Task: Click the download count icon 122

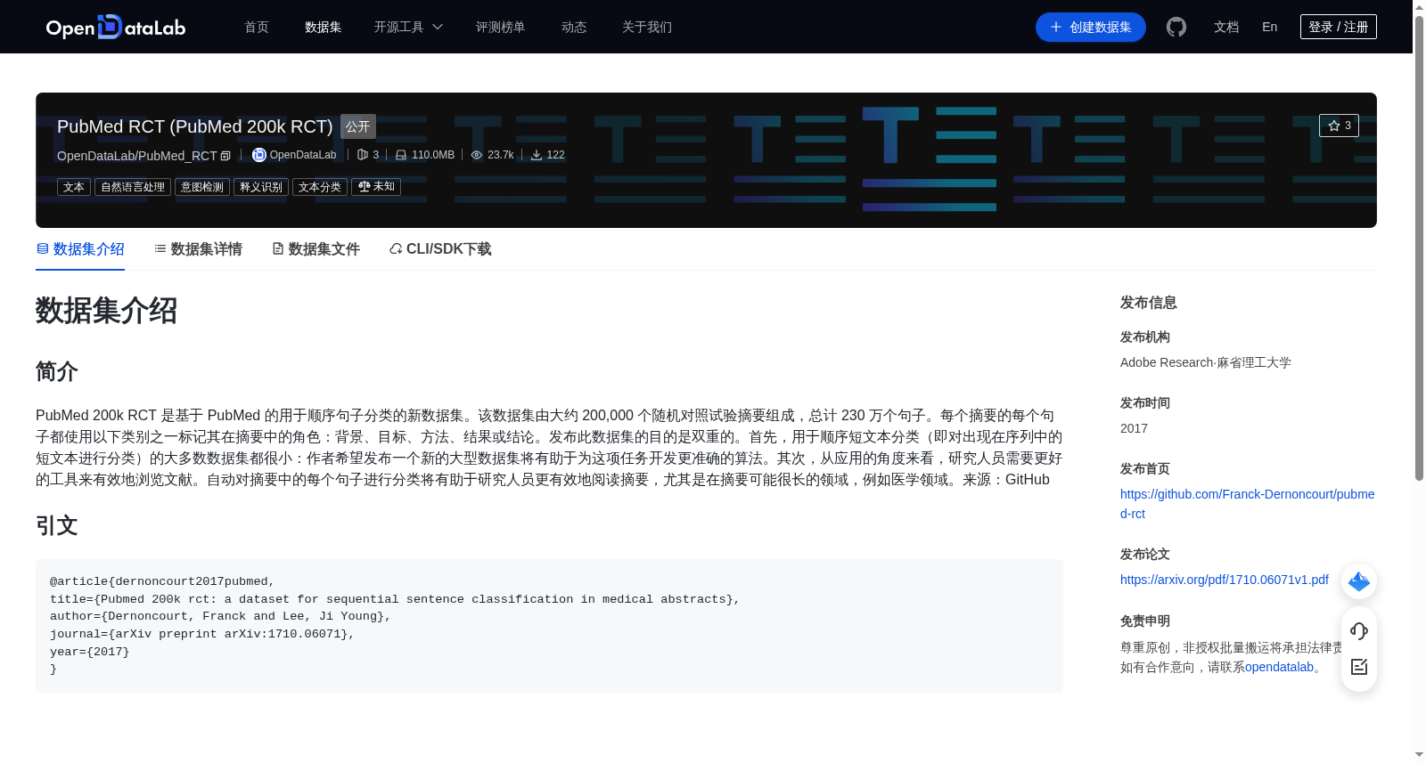Action: click(537, 155)
